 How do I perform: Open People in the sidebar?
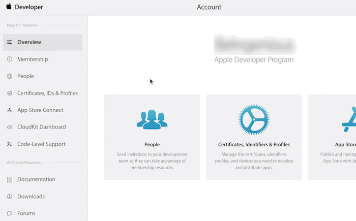[x=25, y=76]
